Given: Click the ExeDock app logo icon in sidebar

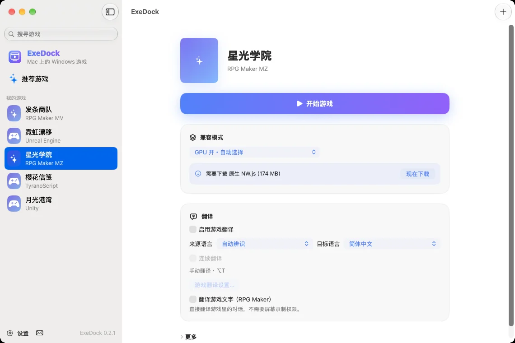Looking at the screenshot, I should (x=15, y=57).
